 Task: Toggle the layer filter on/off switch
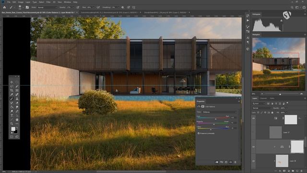point(287,103)
